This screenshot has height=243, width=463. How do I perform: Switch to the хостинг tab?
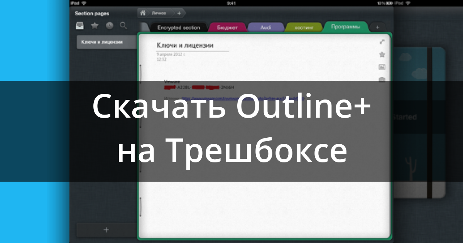click(304, 28)
